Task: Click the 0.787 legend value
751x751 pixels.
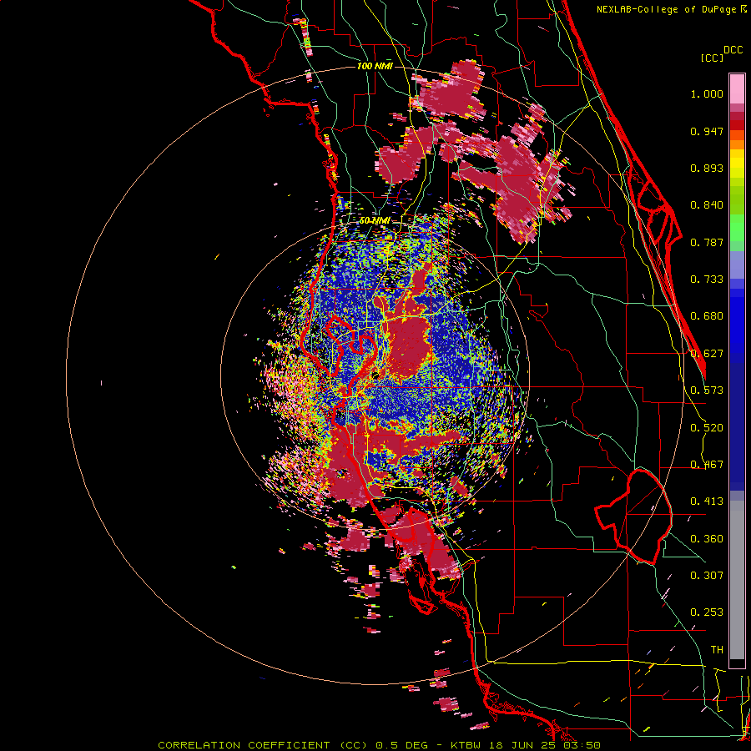Action: click(707, 242)
